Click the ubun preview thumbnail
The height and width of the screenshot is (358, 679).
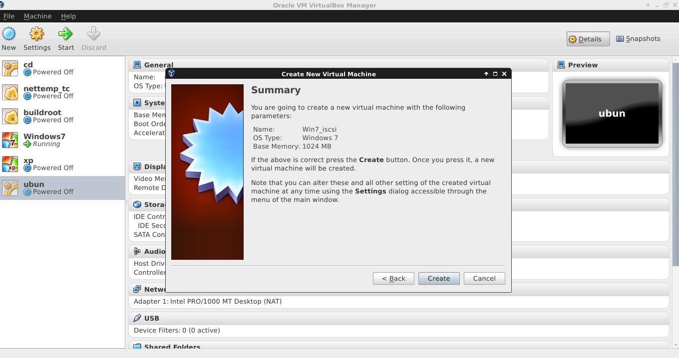(612, 114)
